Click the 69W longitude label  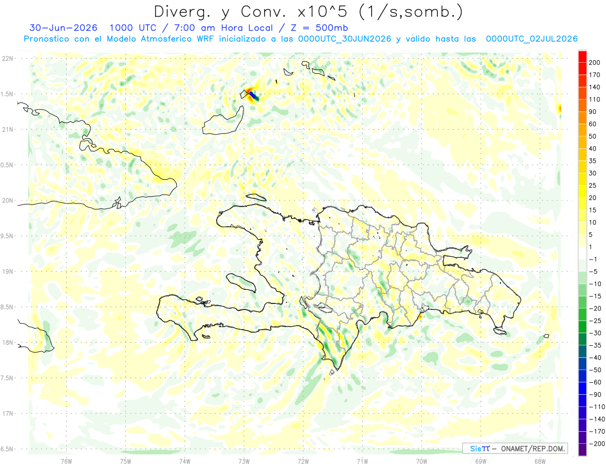[x=481, y=461]
